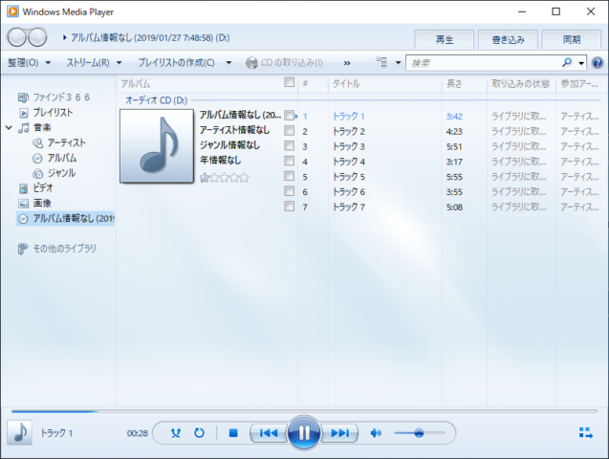Click the オーディオ CD (D:) group header
The width and height of the screenshot is (609, 459).
point(156,100)
